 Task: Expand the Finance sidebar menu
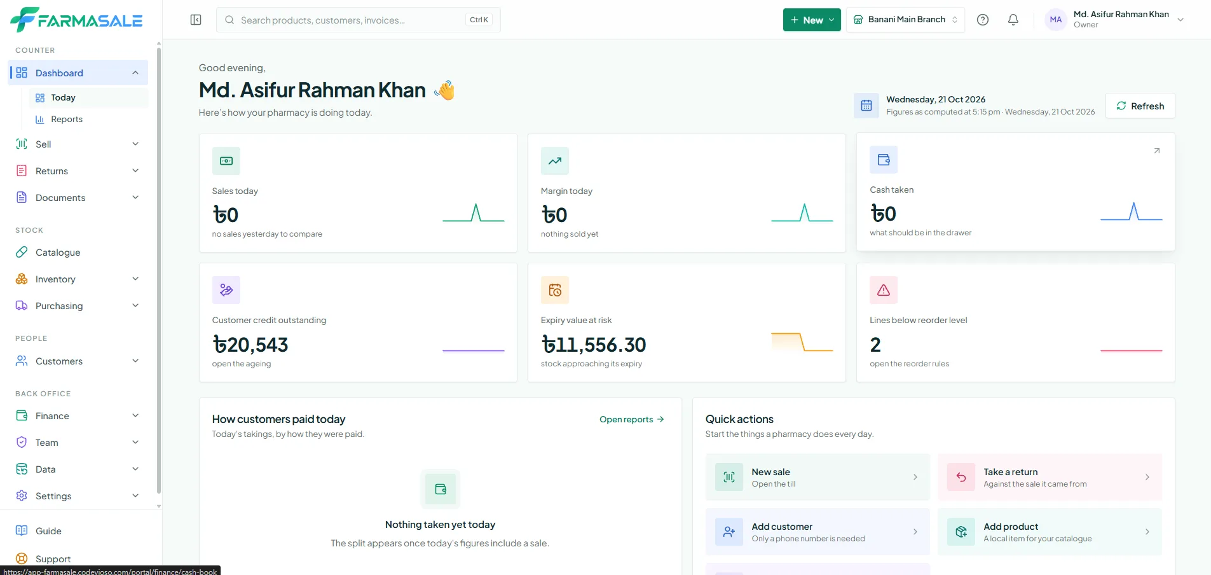(x=79, y=416)
